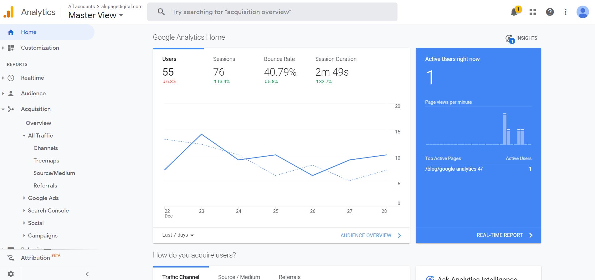Screen dimensions: 595x280
Task: Open the Insights icon
Action: [x=510, y=39]
